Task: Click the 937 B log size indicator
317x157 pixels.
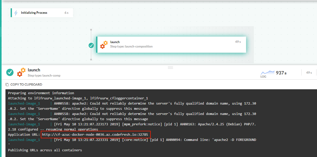Action: pyautogui.click(x=281, y=73)
